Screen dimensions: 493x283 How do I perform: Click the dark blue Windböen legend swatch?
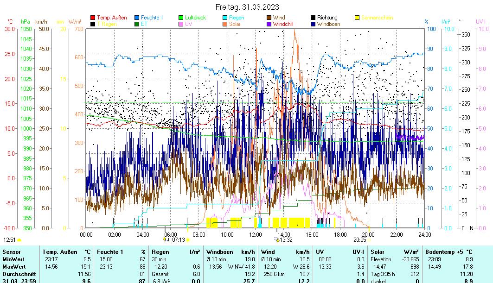(313, 24)
